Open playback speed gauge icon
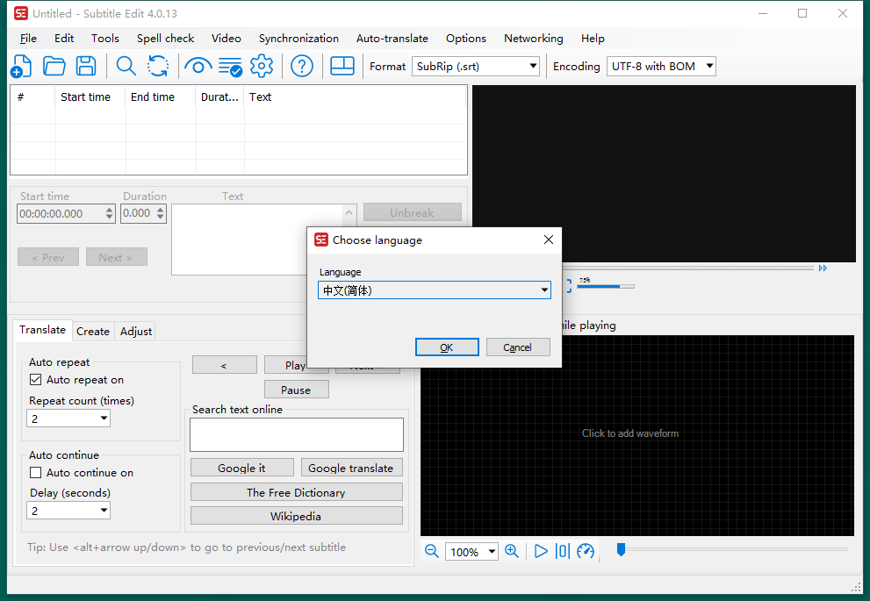Viewport: 870px width, 601px height. click(586, 551)
